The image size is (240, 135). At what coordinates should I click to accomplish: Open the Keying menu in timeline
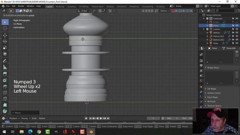[x=25, y=118]
